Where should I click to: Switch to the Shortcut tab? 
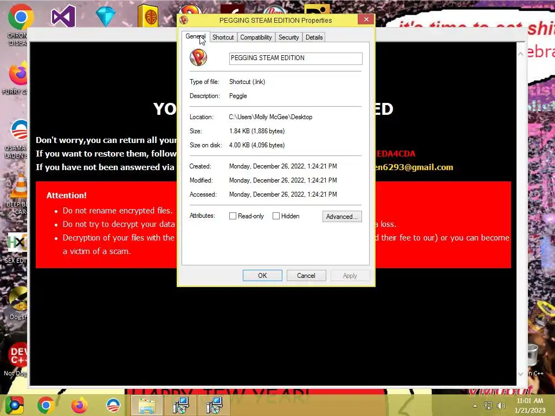point(223,37)
